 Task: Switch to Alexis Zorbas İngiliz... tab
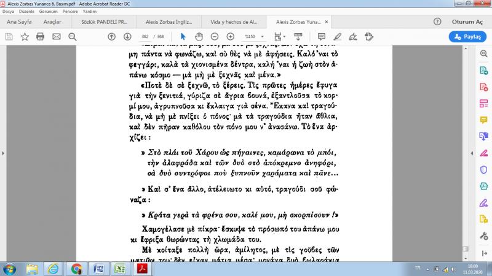tap(169, 22)
